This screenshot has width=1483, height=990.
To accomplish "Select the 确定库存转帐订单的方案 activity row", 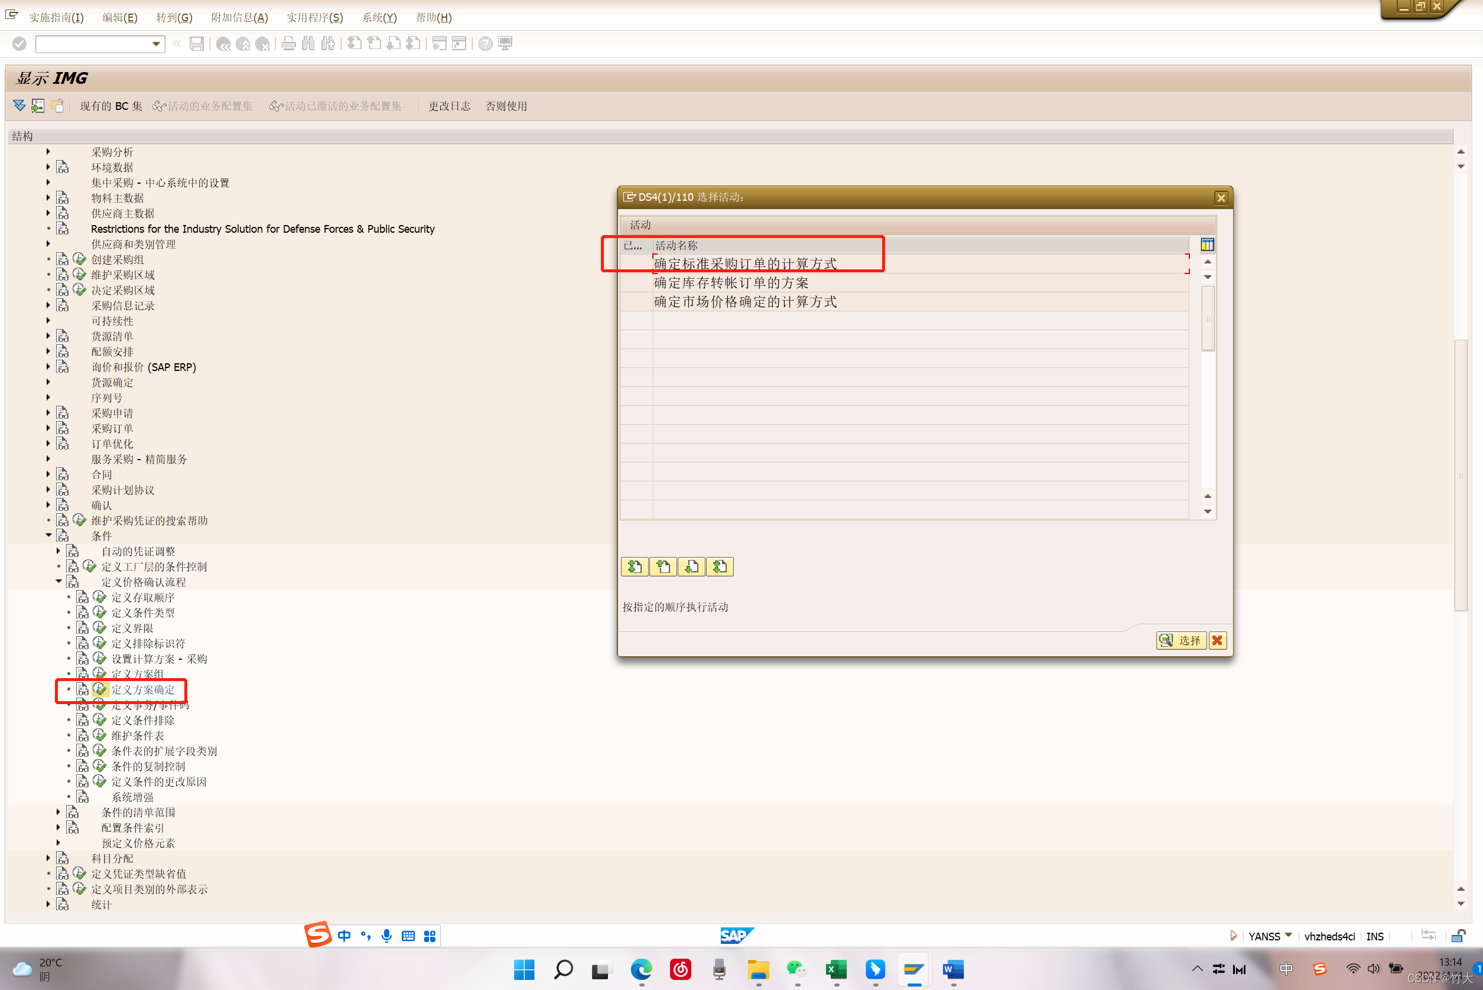I will pyautogui.click(x=730, y=283).
